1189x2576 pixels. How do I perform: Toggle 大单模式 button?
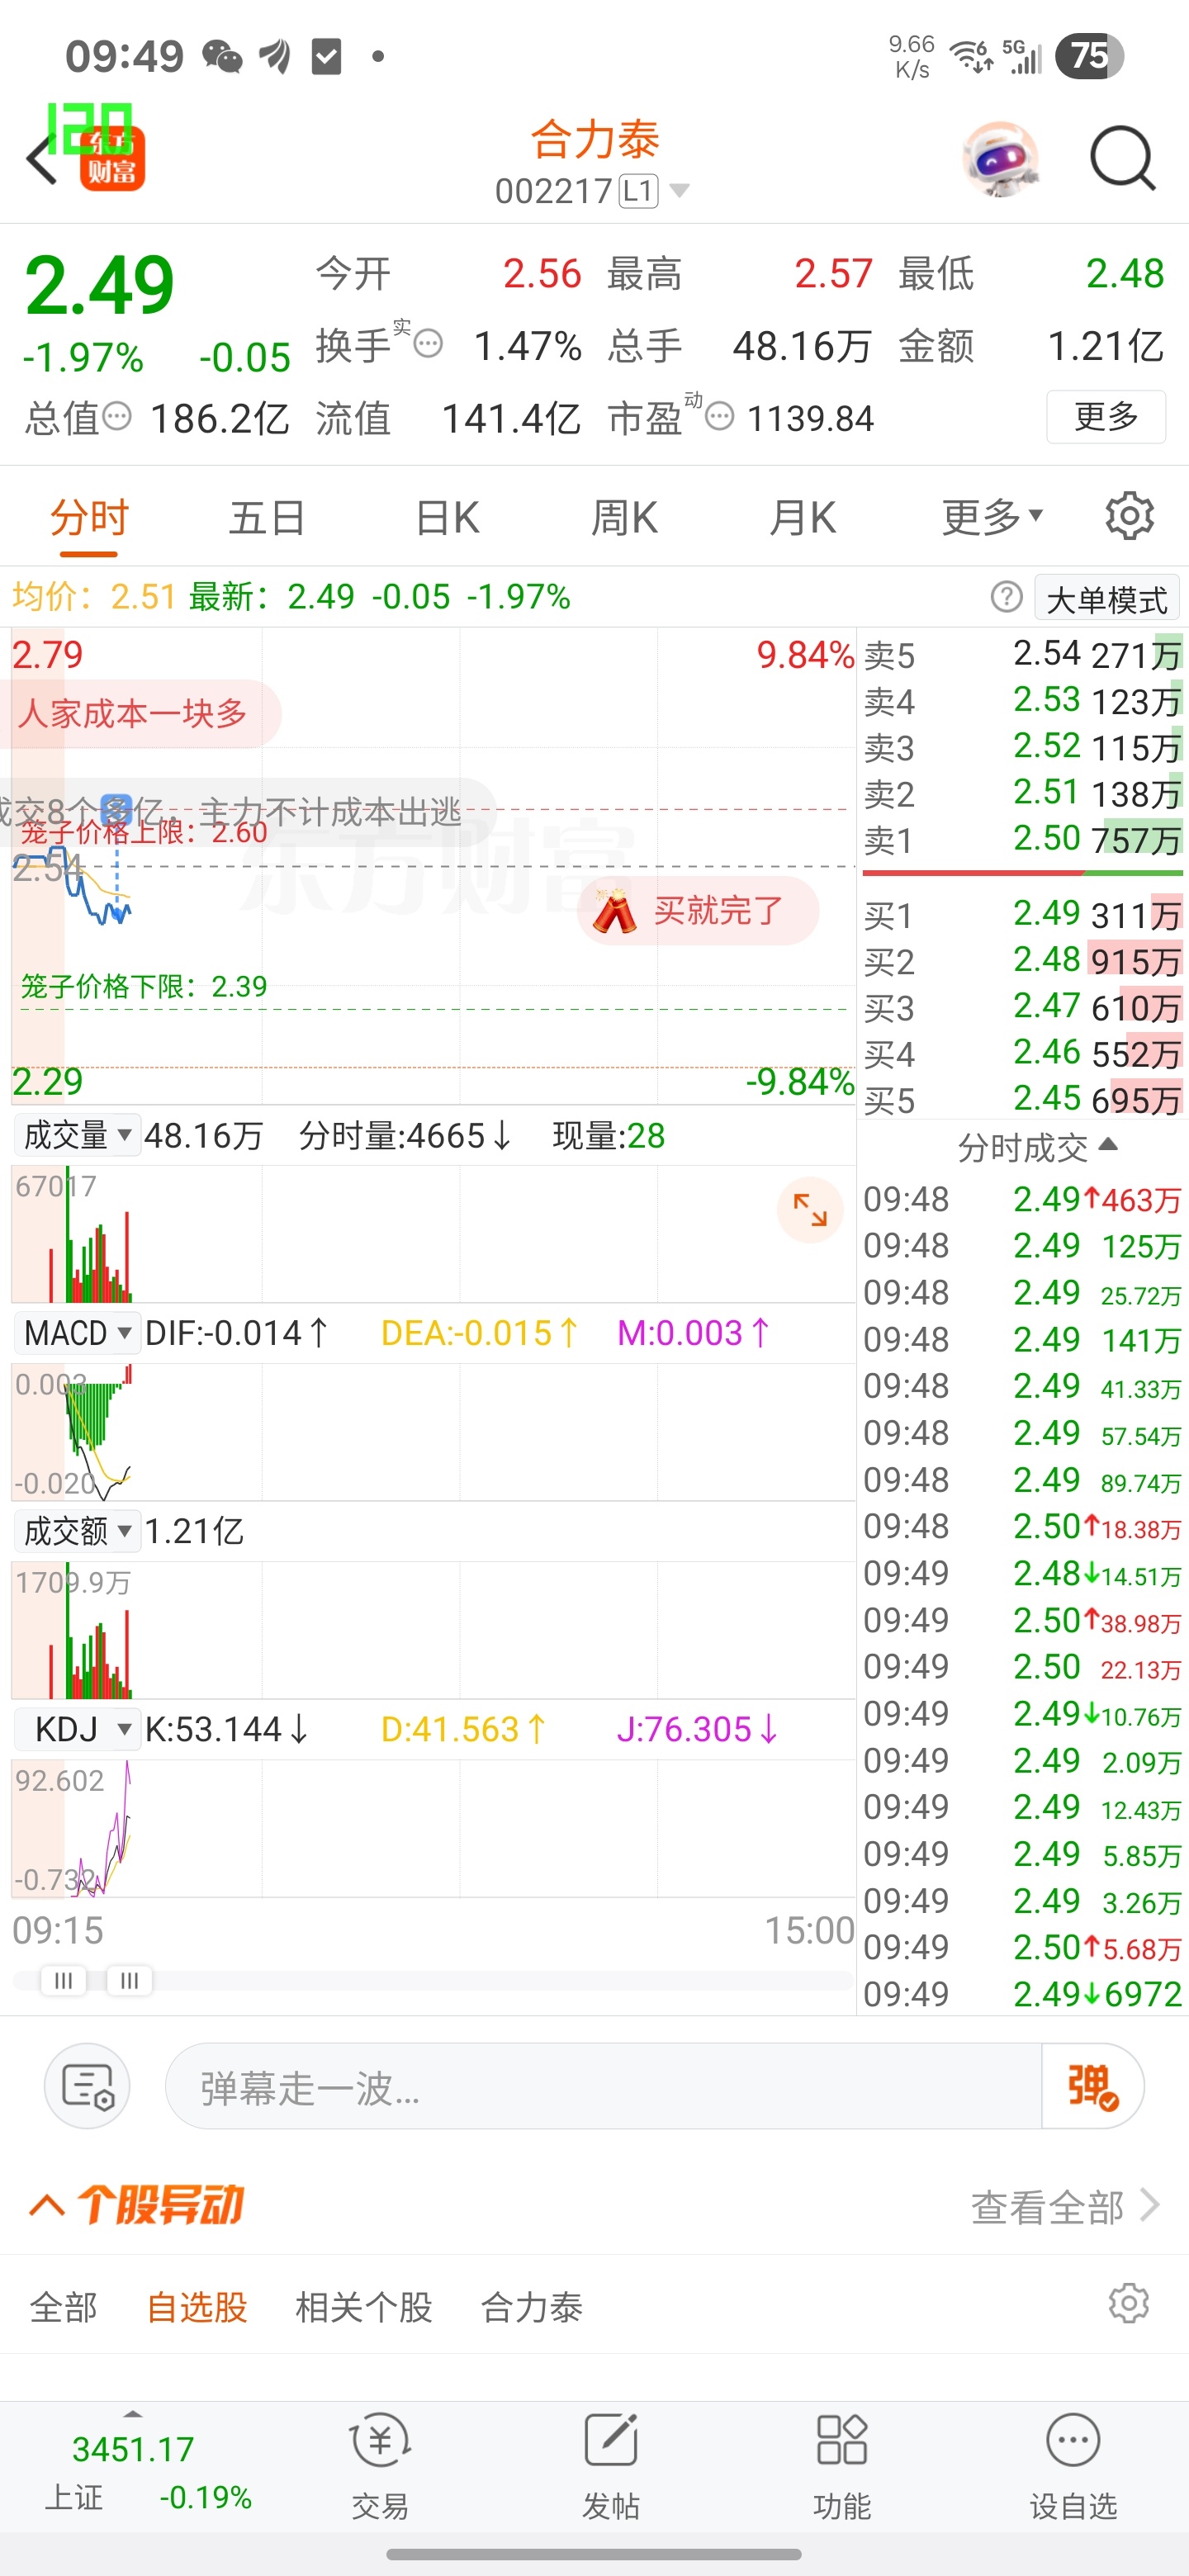pyautogui.click(x=1106, y=599)
